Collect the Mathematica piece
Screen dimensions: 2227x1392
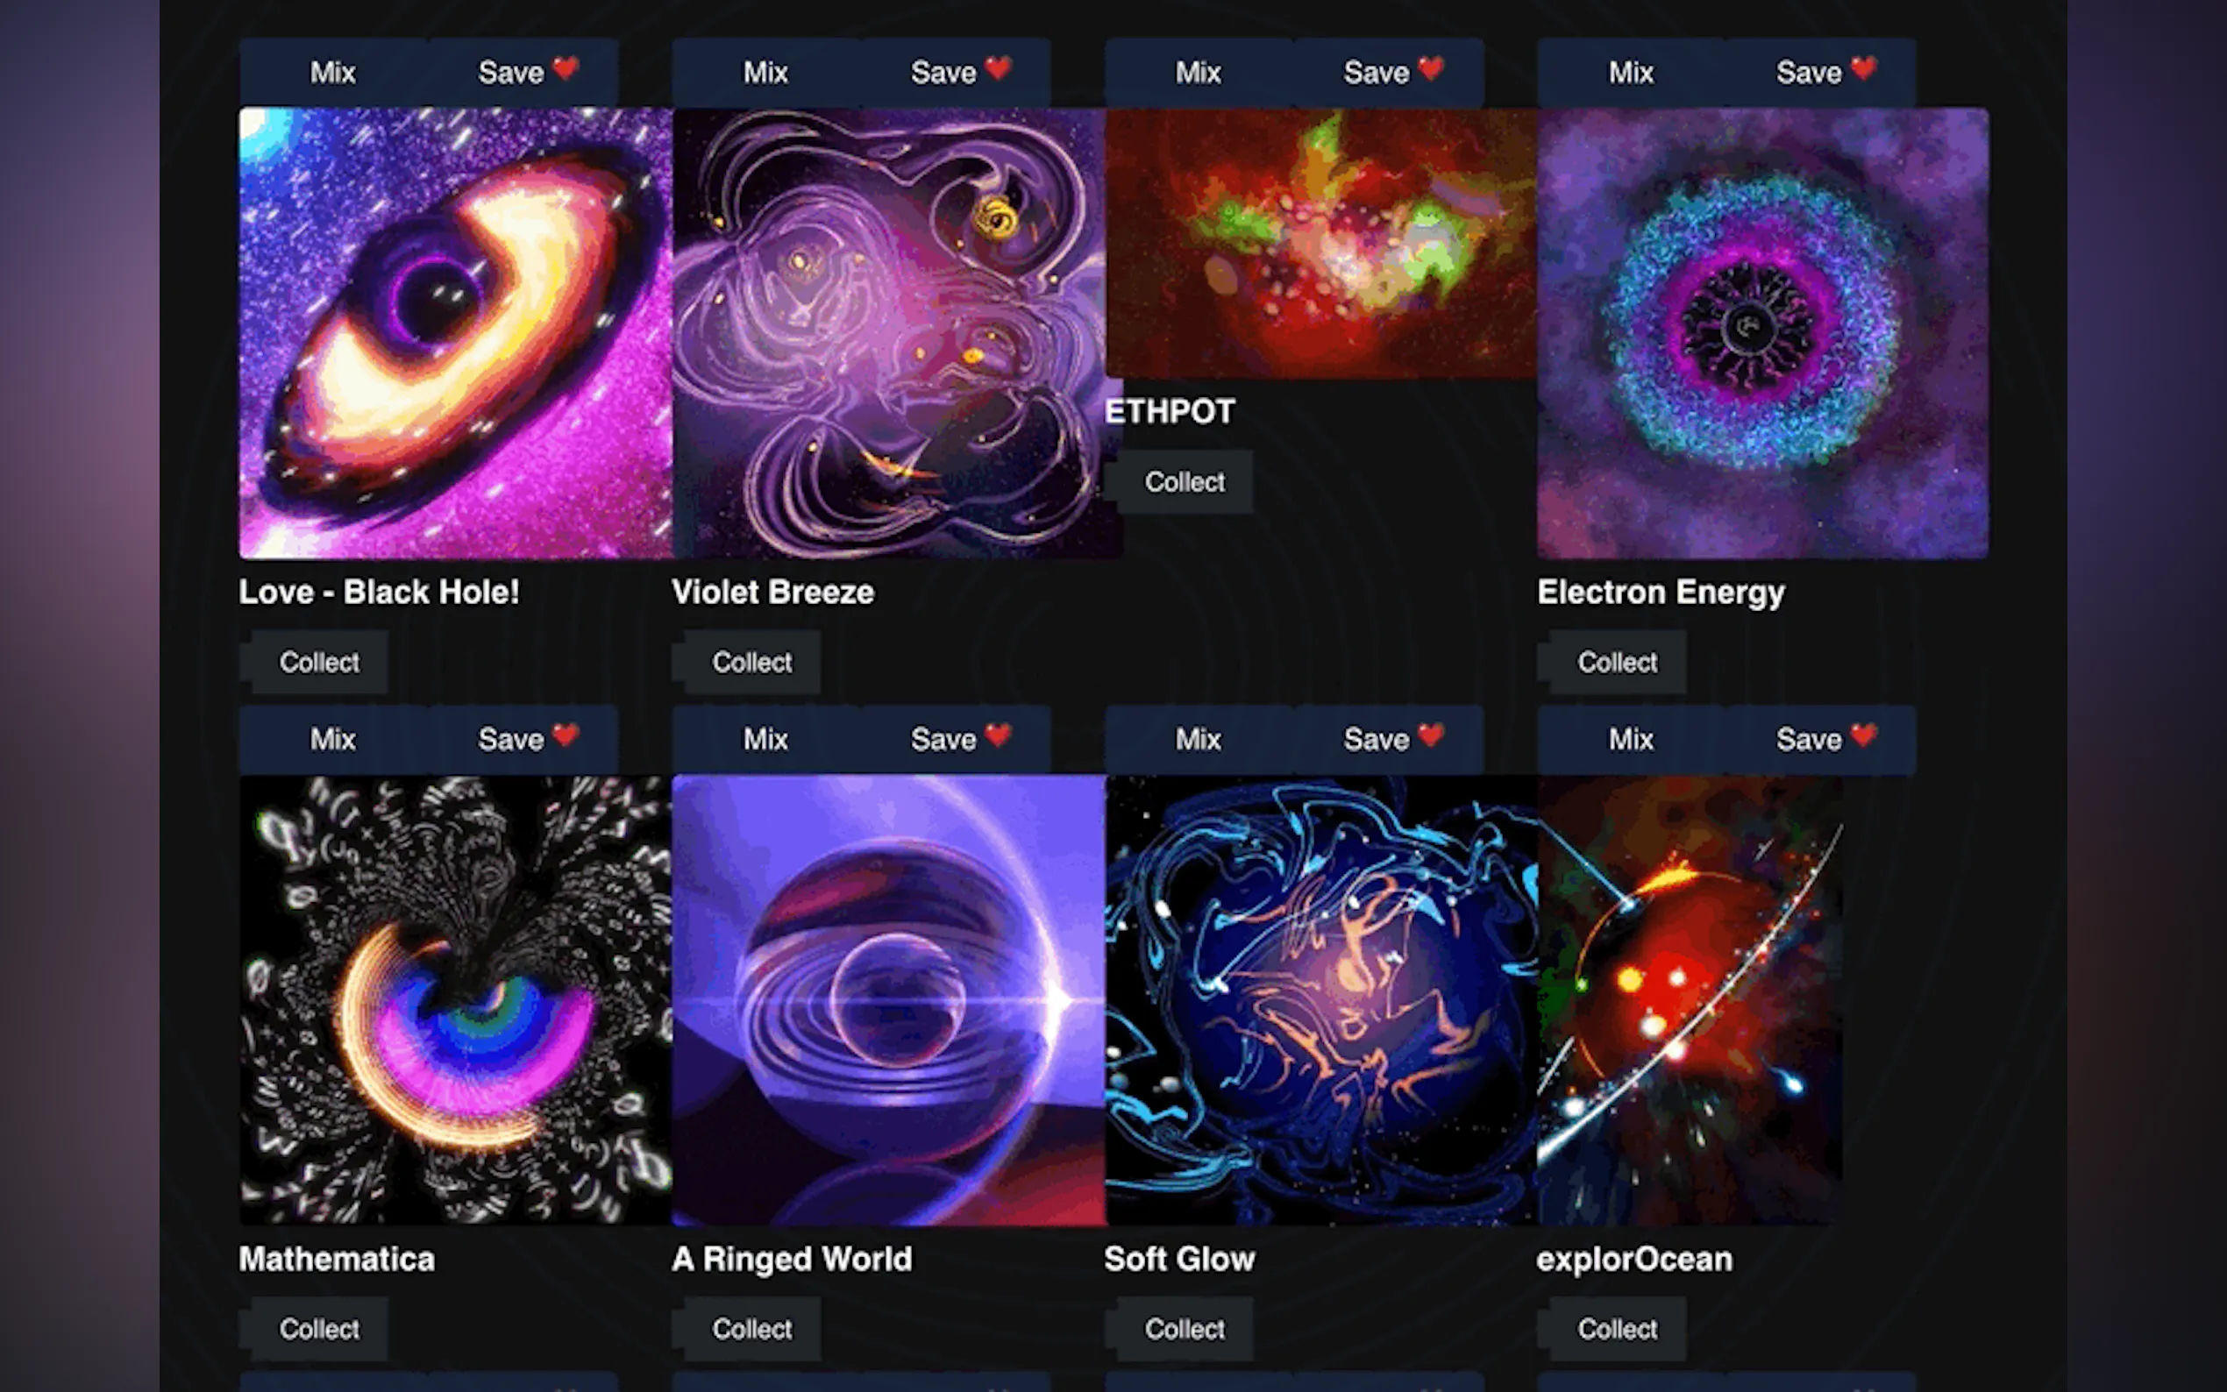[318, 1329]
